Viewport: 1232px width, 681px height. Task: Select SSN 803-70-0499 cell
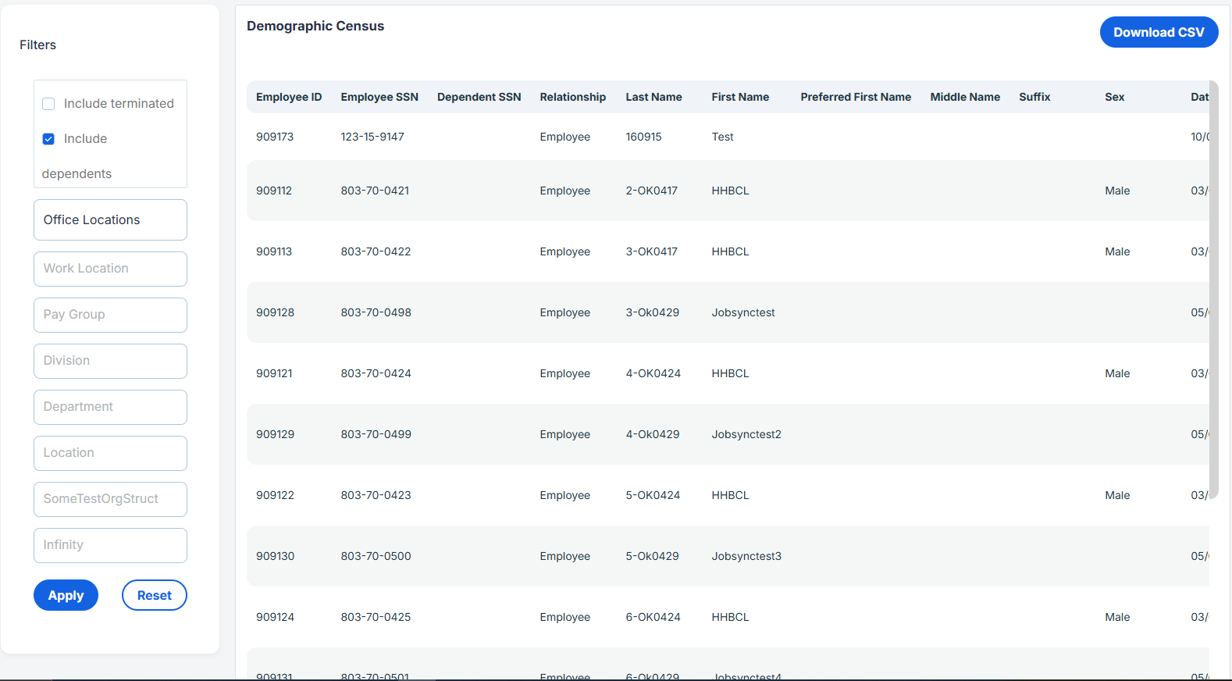tap(376, 434)
